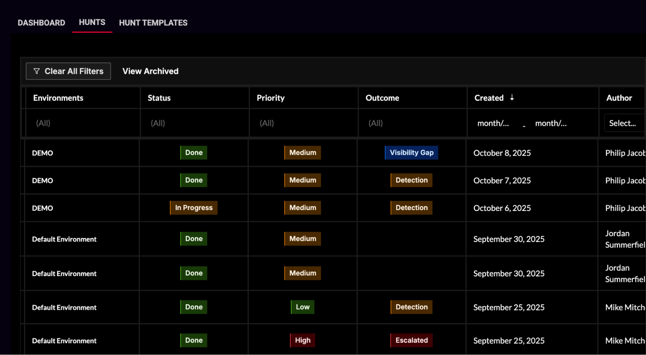Viewport: 646px width, 355px height.
Task: Click the Visibility Gap outcome badge
Action: (x=411, y=153)
